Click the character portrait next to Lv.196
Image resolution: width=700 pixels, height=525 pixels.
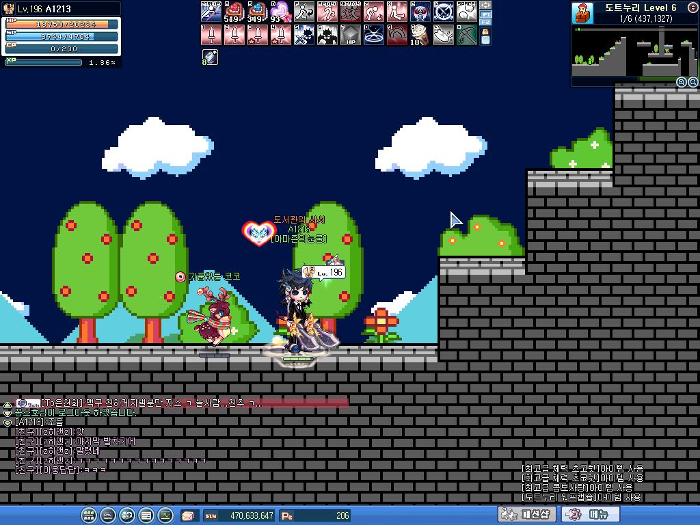click(x=8, y=8)
